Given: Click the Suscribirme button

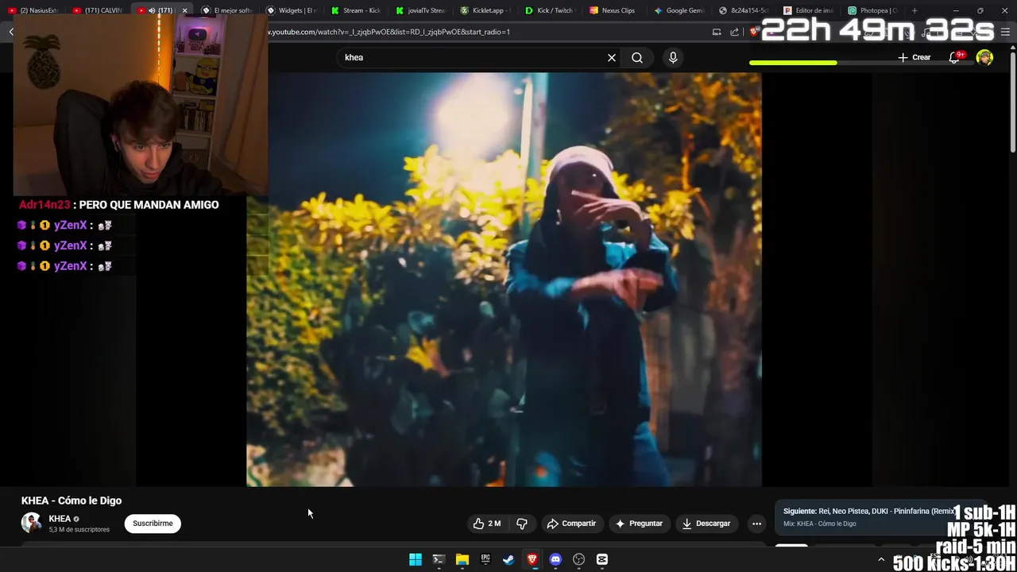Looking at the screenshot, I should click(x=153, y=524).
